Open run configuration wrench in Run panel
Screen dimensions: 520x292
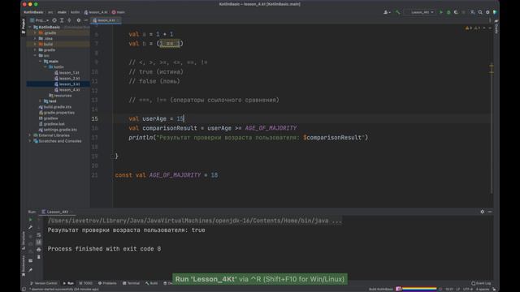31,227
